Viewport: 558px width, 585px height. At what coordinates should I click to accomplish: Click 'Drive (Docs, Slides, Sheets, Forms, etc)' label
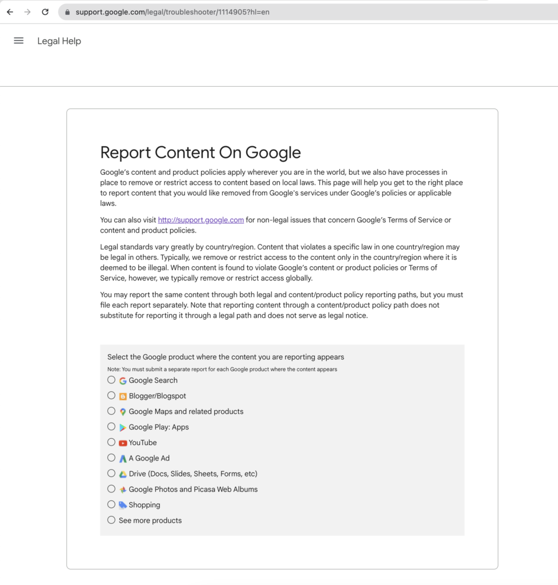pos(193,474)
